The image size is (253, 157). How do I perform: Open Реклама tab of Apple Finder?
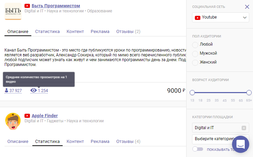point(100,142)
